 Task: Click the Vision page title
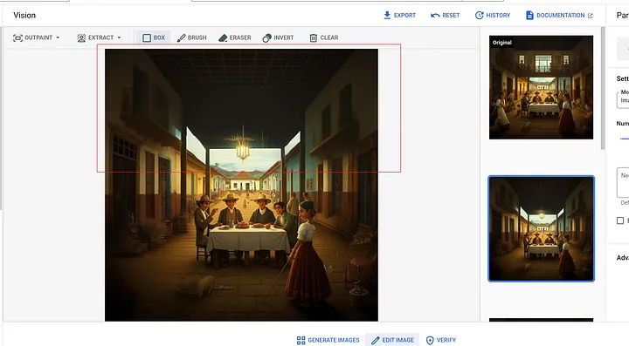pos(24,15)
